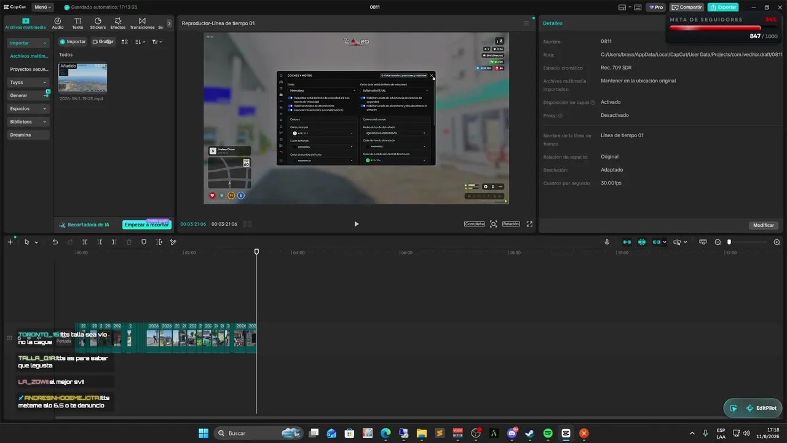Split the clip at the playhead
Image resolution: width=787 pixels, height=443 pixels.
click(85, 242)
